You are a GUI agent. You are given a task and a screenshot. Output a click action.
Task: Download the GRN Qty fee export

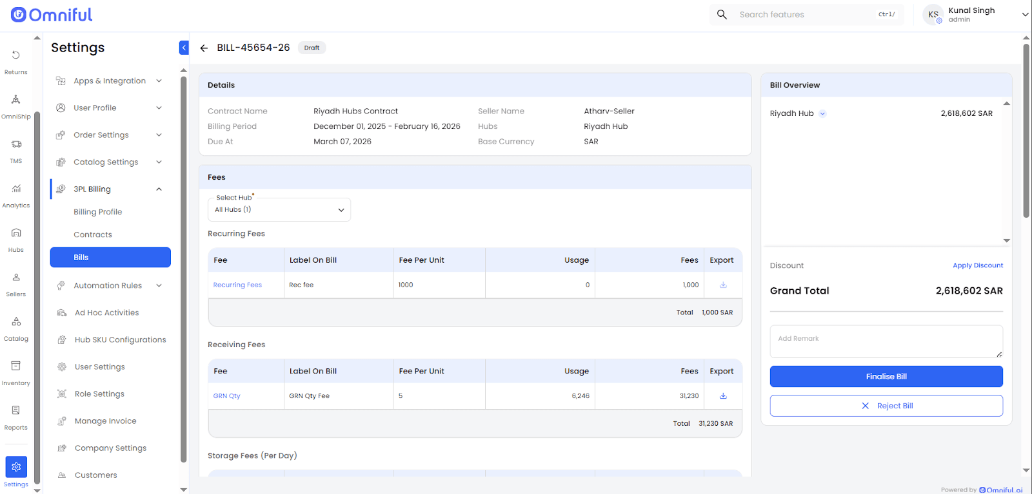click(723, 396)
